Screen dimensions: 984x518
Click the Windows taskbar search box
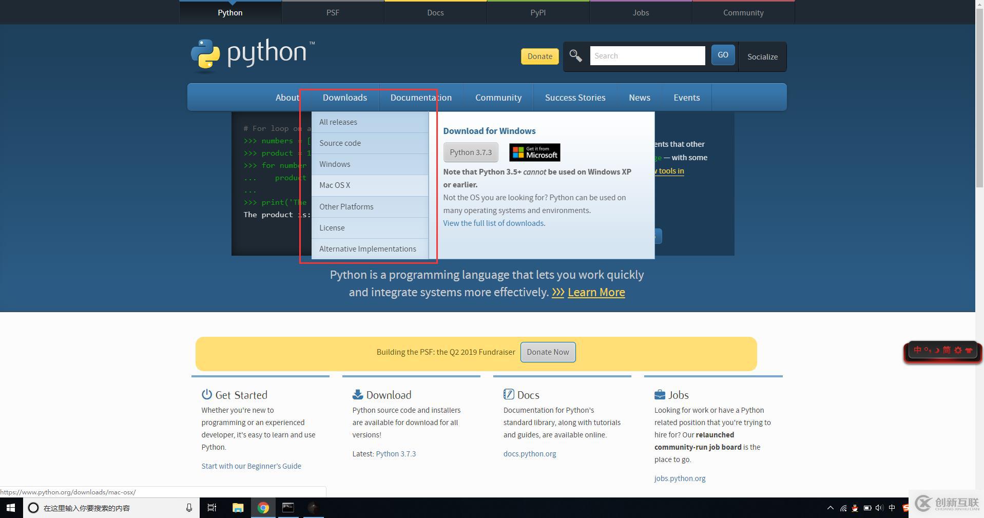(111, 508)
